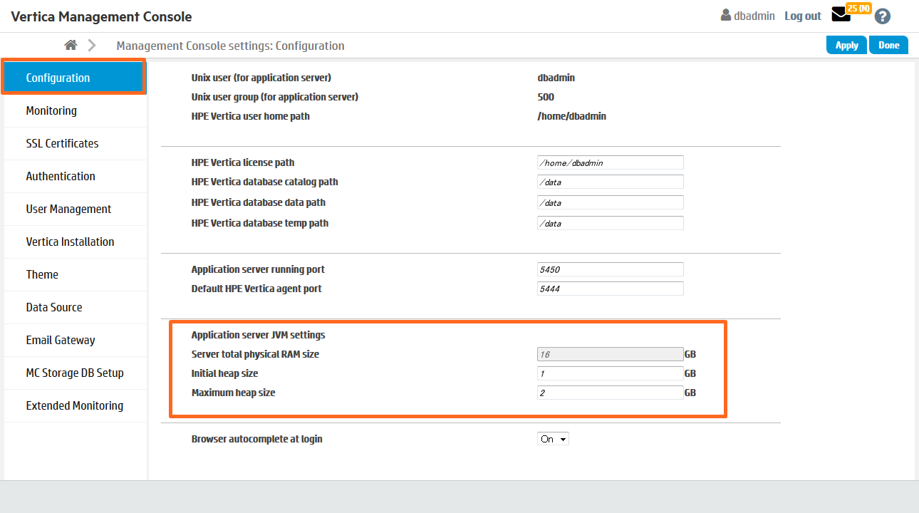The image size is (919, 513).
Task: Open User Management section
Action: coord(68,209)
